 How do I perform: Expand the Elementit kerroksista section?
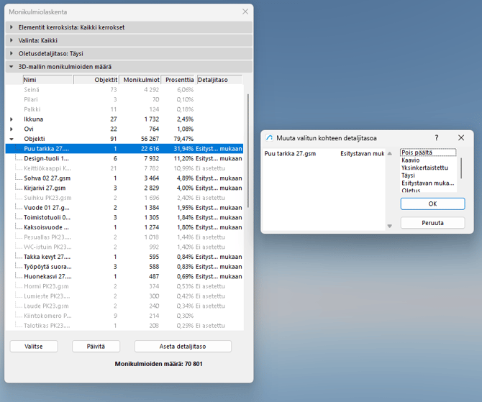pos(12,27)
